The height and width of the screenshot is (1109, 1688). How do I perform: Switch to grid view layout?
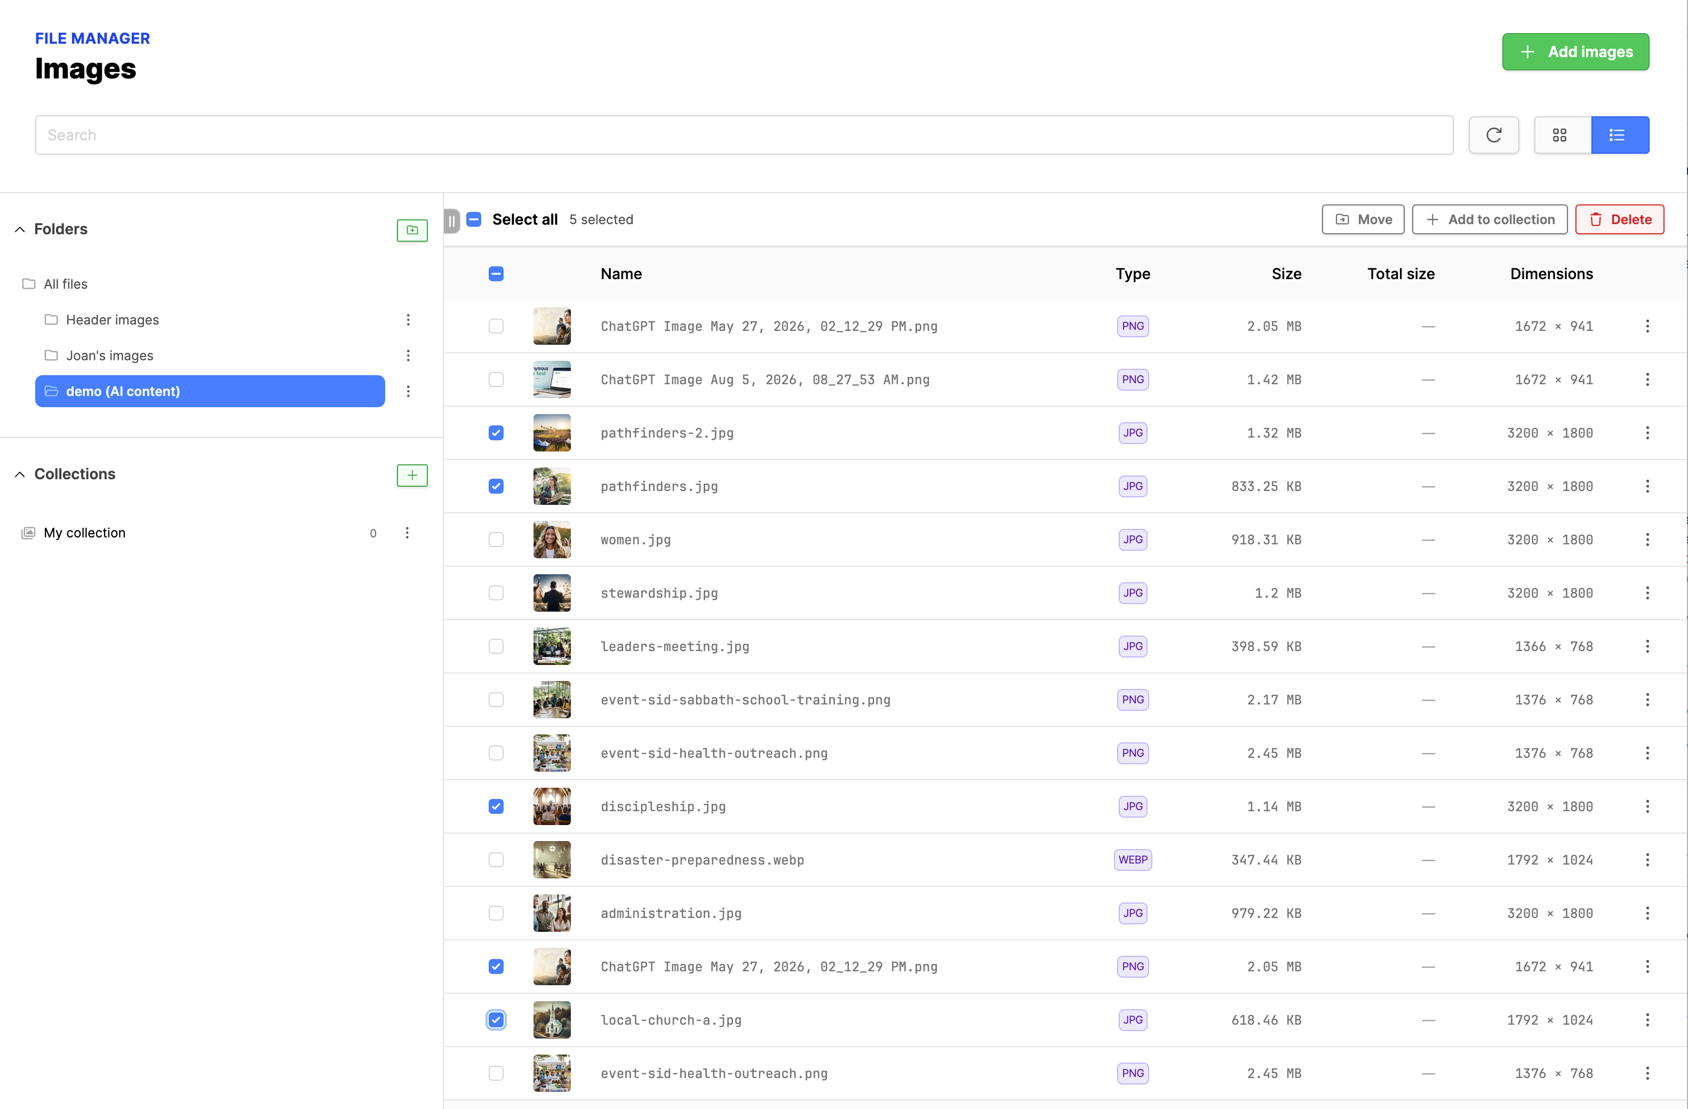pyautogui.click(x=1560, y=135)
